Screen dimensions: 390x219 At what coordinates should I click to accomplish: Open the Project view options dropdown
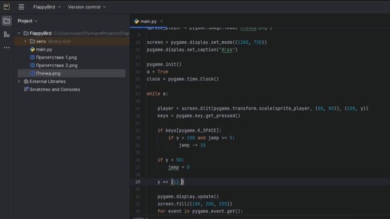click(x=27, y=21)
